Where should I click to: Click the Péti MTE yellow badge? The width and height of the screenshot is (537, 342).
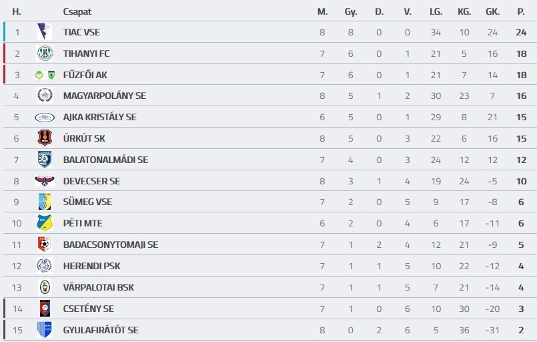(x=44, y=223)
